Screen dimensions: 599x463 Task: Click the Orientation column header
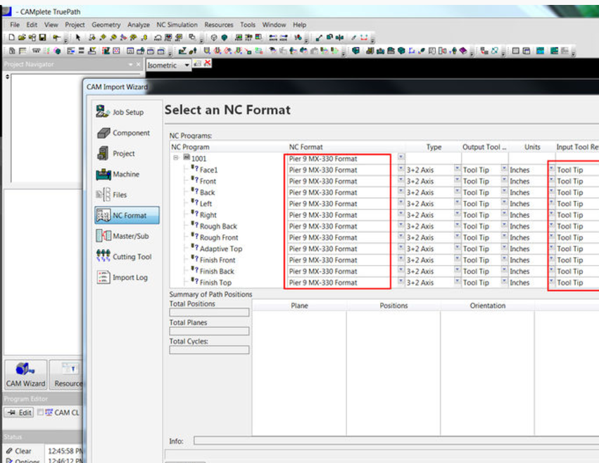coord(488,305)
